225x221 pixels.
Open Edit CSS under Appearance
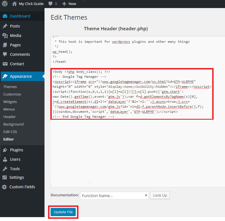click(10, 132)
